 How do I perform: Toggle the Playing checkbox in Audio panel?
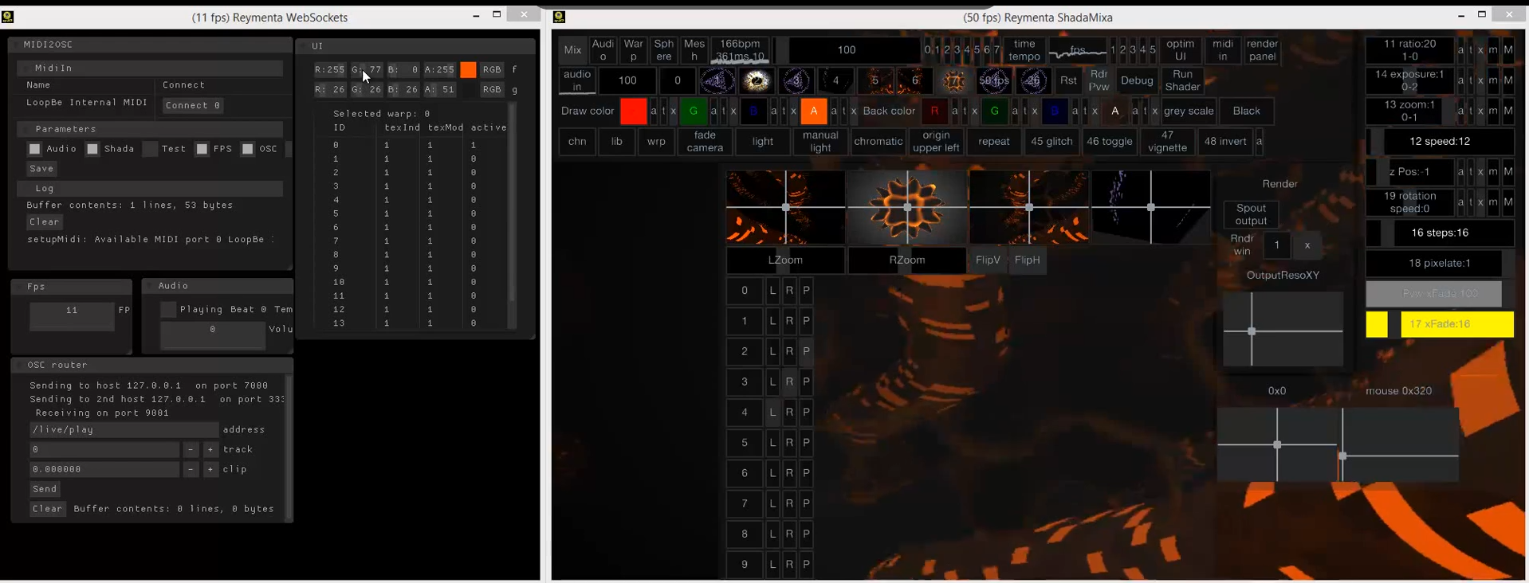pyautogui.click(x=168, y=310)
